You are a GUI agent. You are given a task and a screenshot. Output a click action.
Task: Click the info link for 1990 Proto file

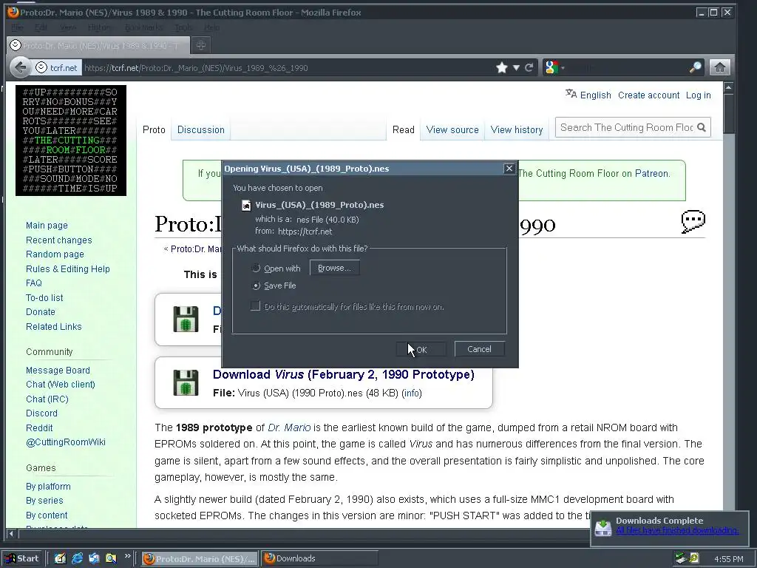click(x=412, y=393)
